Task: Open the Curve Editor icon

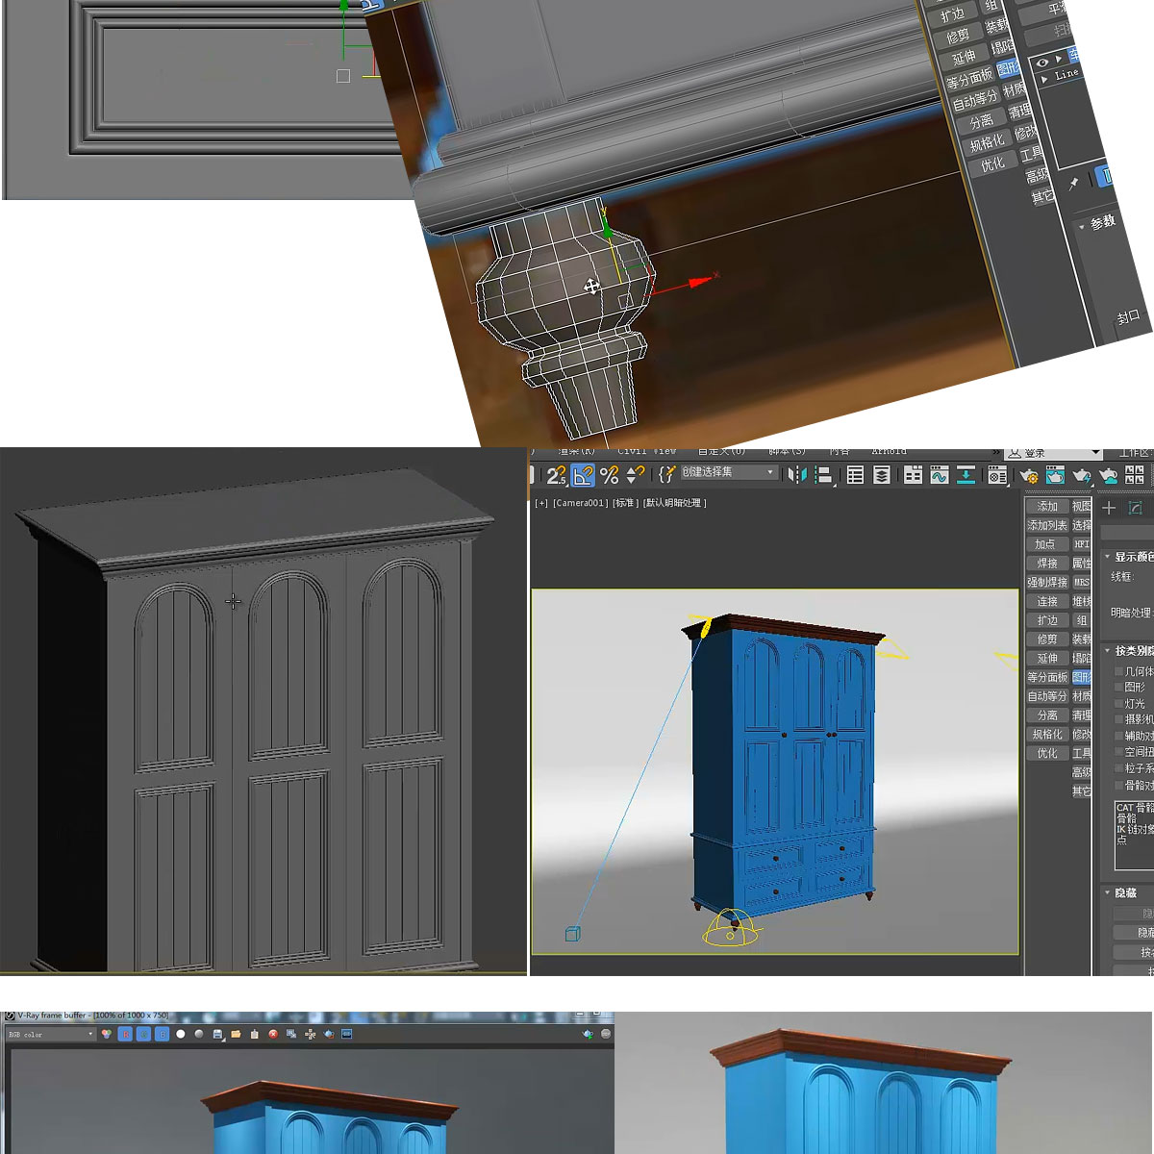Action: click(x=940, y=475)
